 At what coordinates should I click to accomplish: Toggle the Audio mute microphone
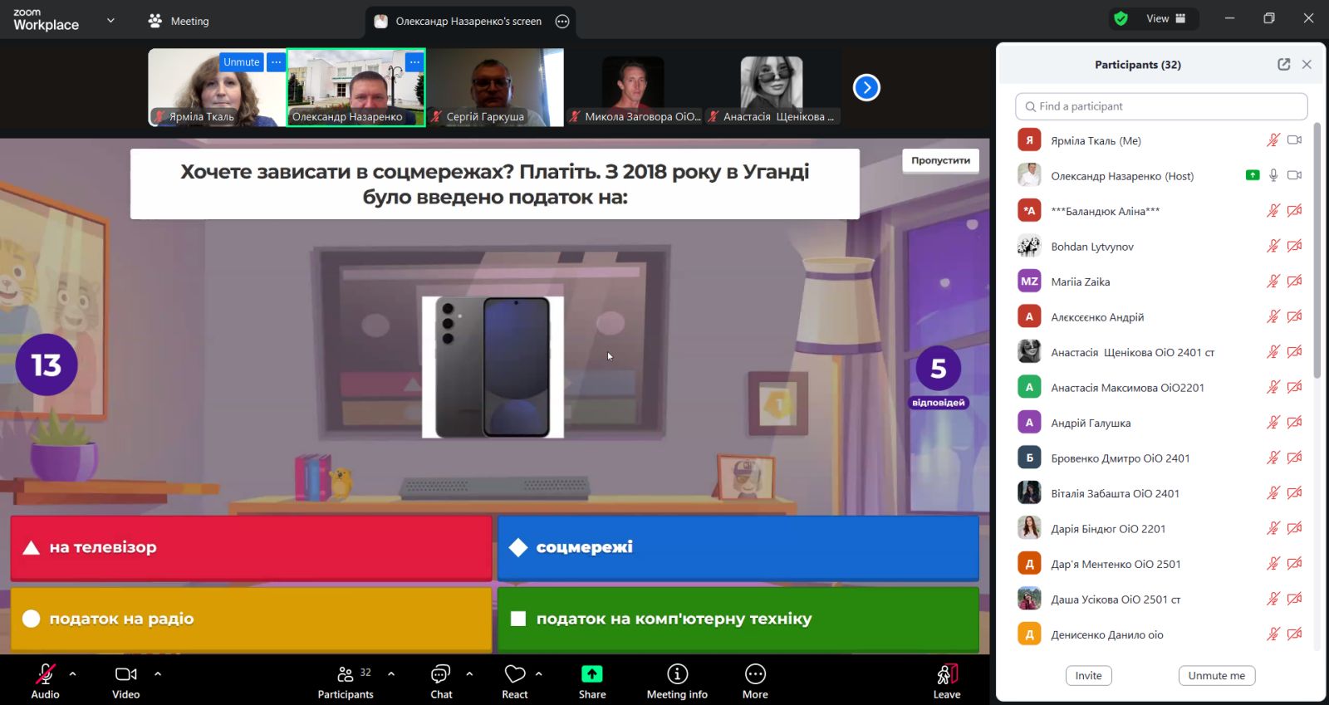45,674
